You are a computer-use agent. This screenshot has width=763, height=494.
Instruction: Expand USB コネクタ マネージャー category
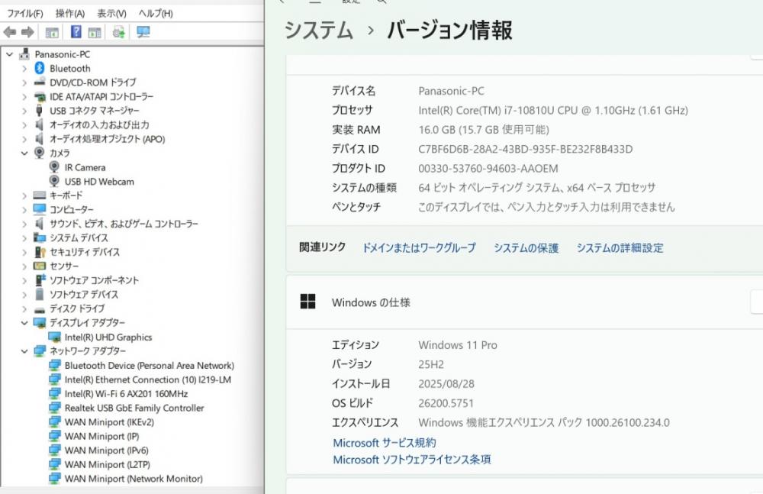click(24, 111)
